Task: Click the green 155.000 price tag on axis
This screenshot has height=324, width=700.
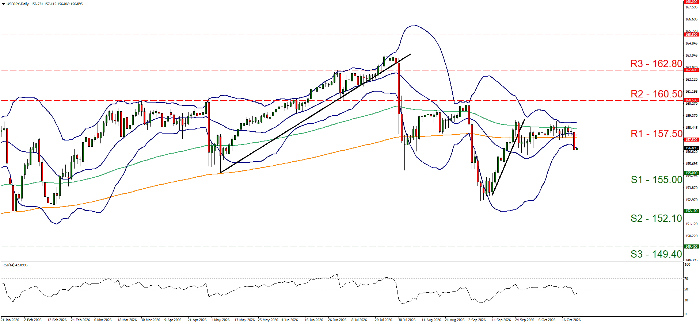Action: pyautogui.click(x=691, y=173)
